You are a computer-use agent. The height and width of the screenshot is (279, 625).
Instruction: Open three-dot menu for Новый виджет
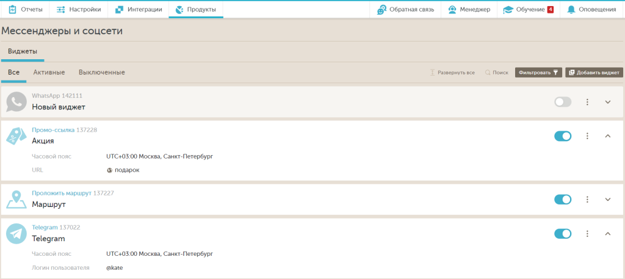(587, 102)
